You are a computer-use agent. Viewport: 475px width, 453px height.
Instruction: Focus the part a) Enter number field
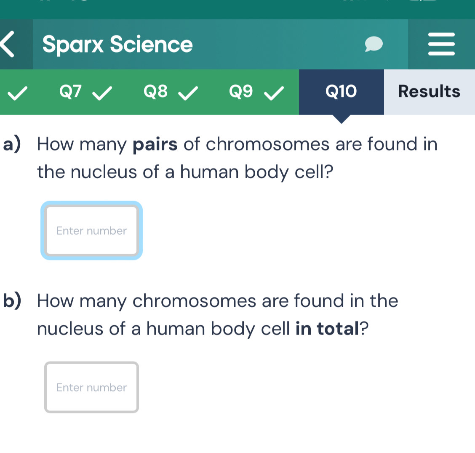91,231
